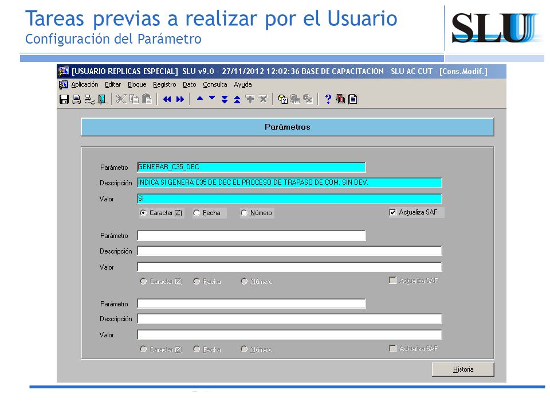The height and width of the screenshot is (413, 550).
Task: Click the Delete record X icon
Action: pyautogui.click(x=262, y=99)
